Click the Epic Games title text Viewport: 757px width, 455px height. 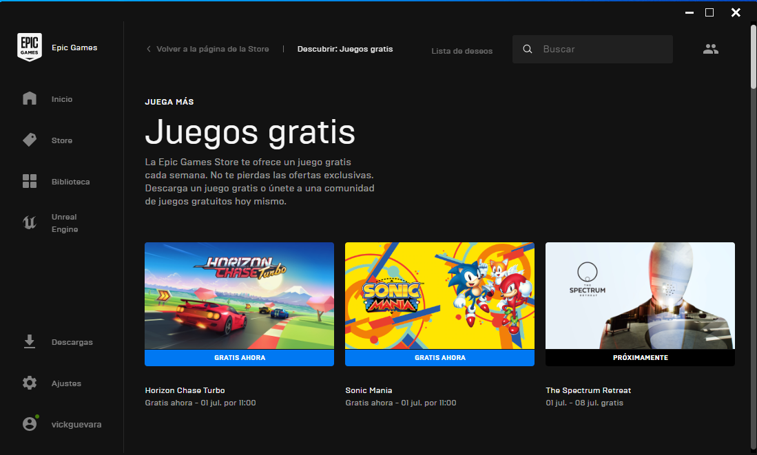point(74,47)
